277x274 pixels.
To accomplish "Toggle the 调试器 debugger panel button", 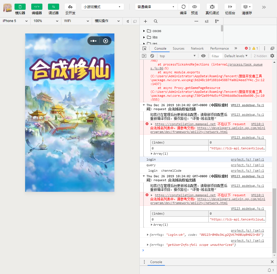I will click(x=54, y=7).
